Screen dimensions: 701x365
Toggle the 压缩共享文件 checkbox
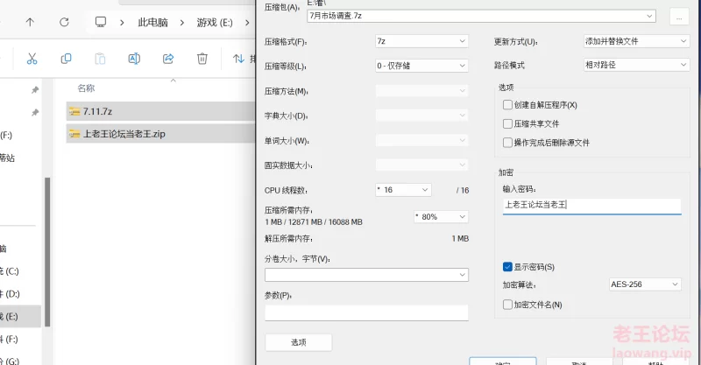[507, 123]
